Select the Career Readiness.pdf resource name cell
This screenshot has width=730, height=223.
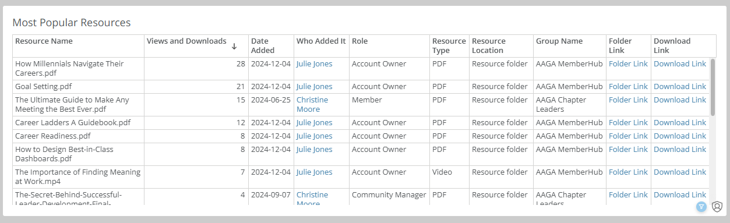pos(79,136)
